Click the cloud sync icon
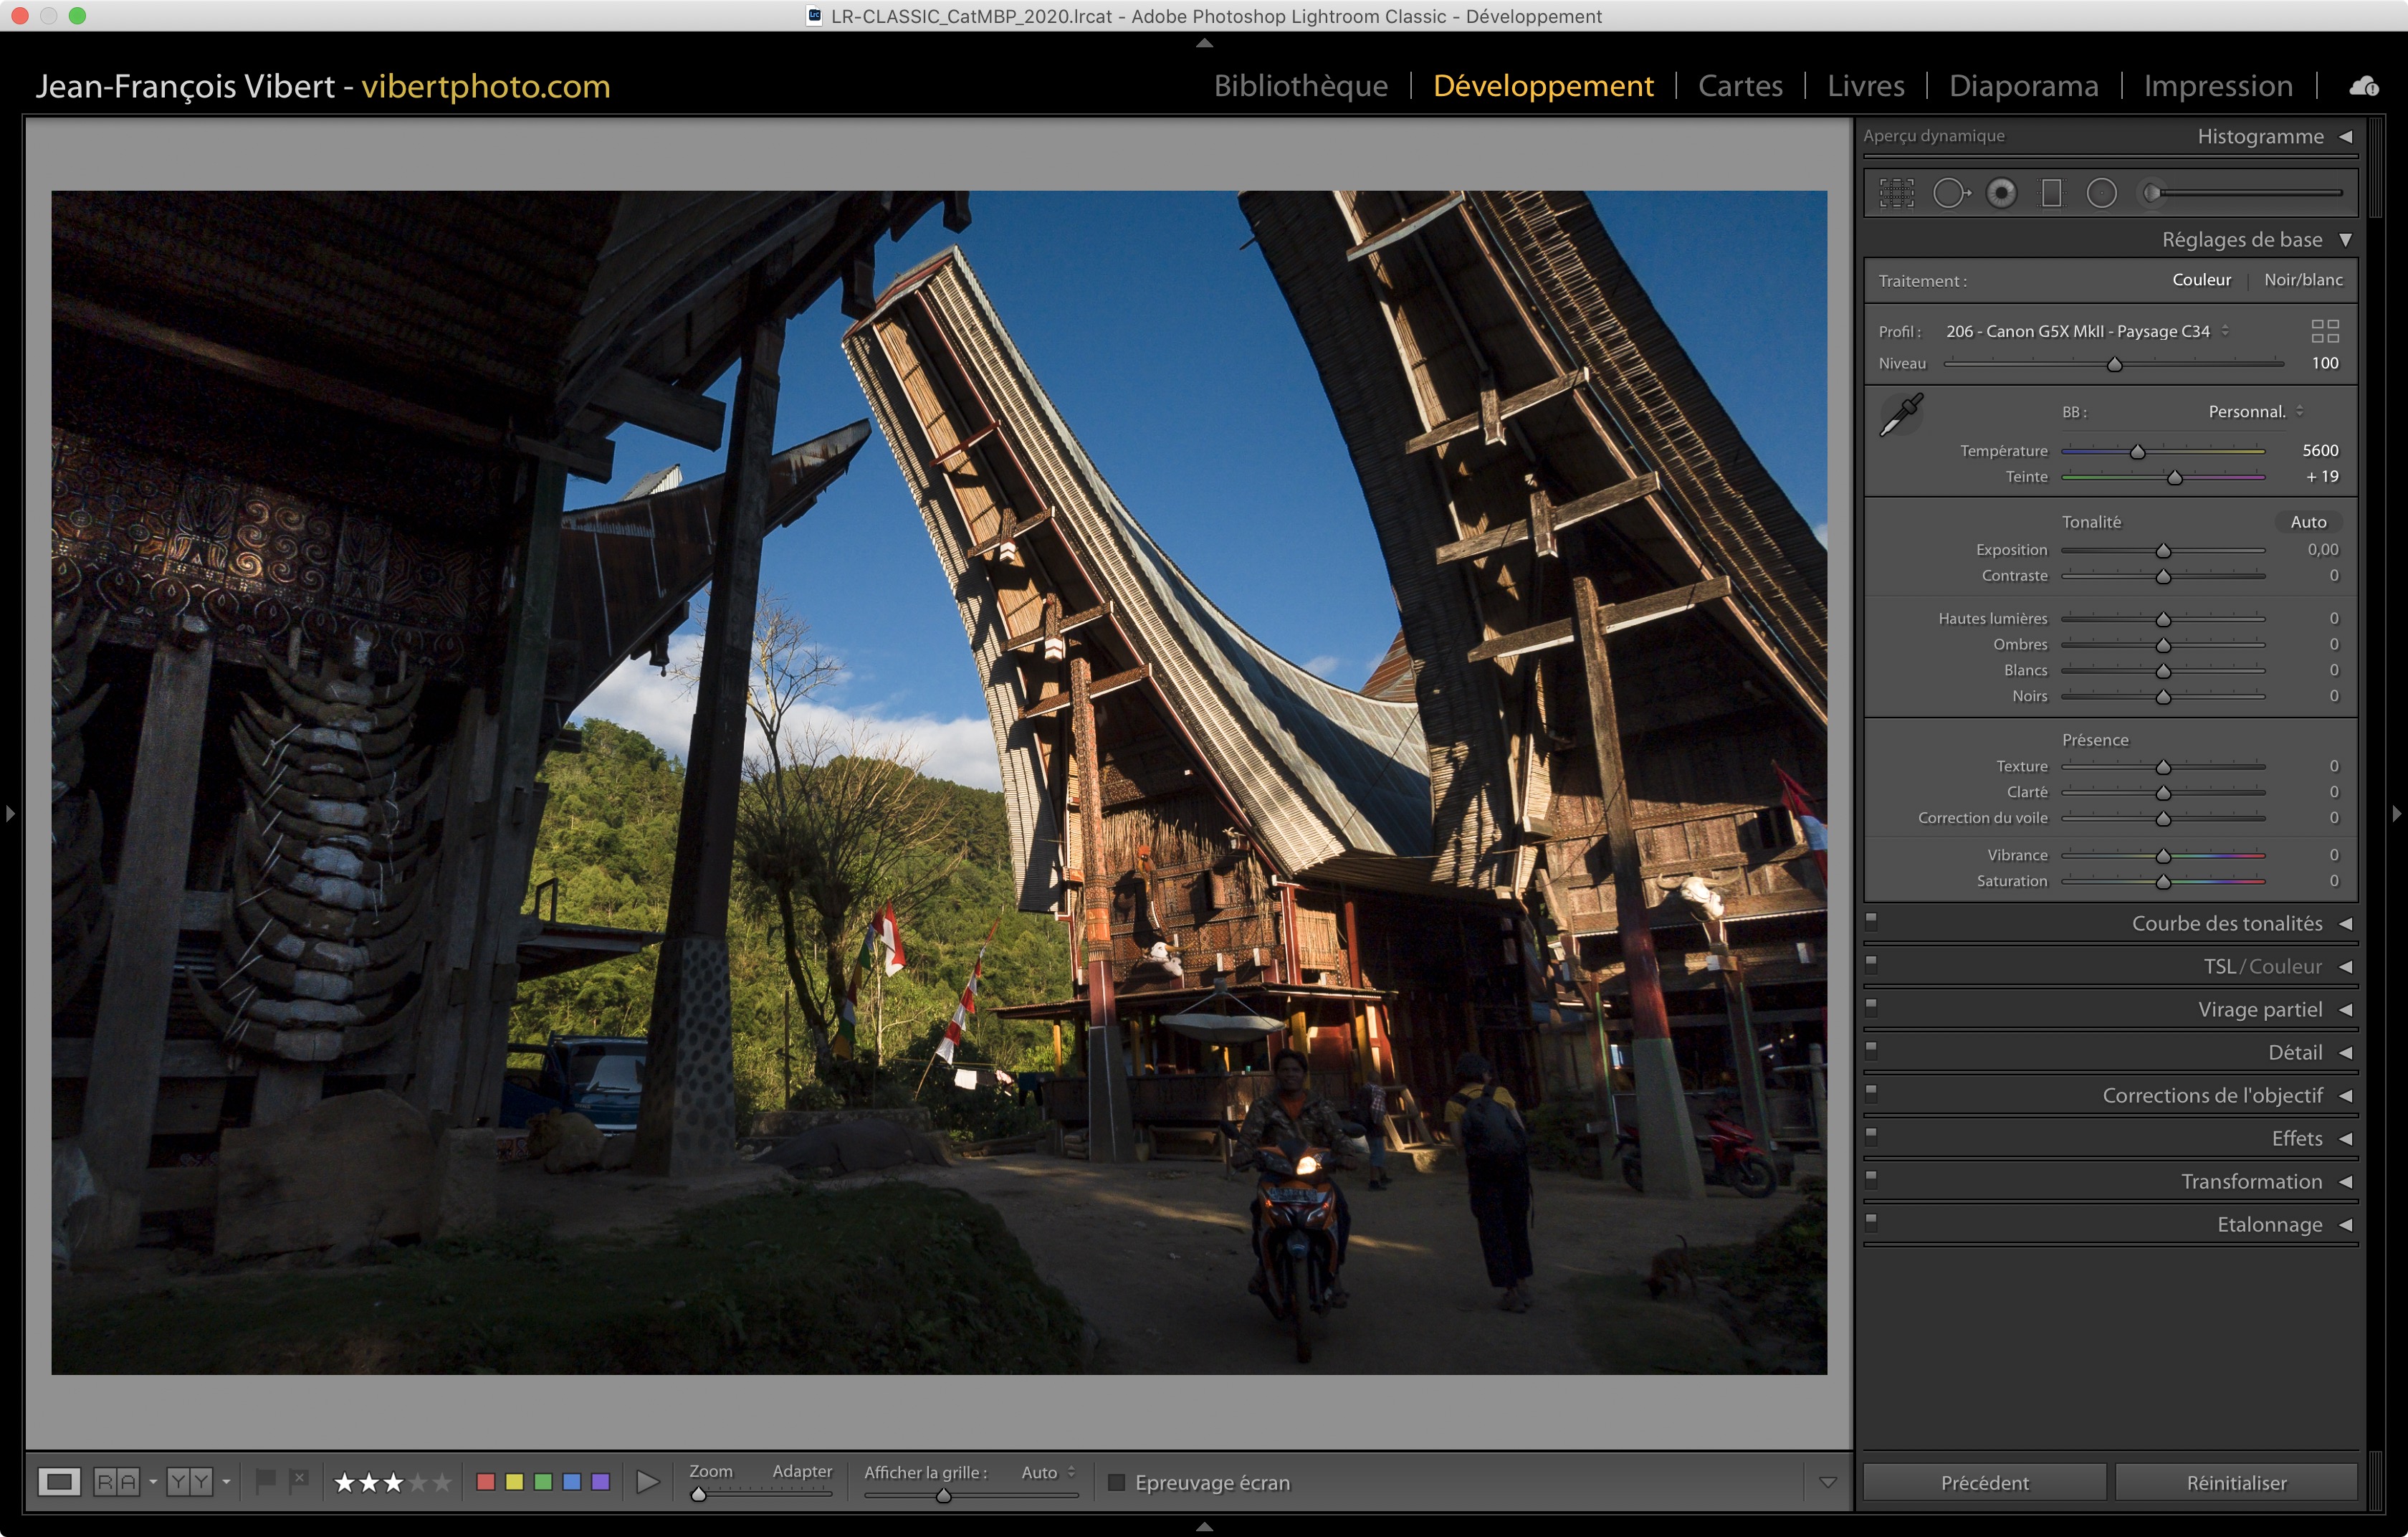 point(2364,87)
